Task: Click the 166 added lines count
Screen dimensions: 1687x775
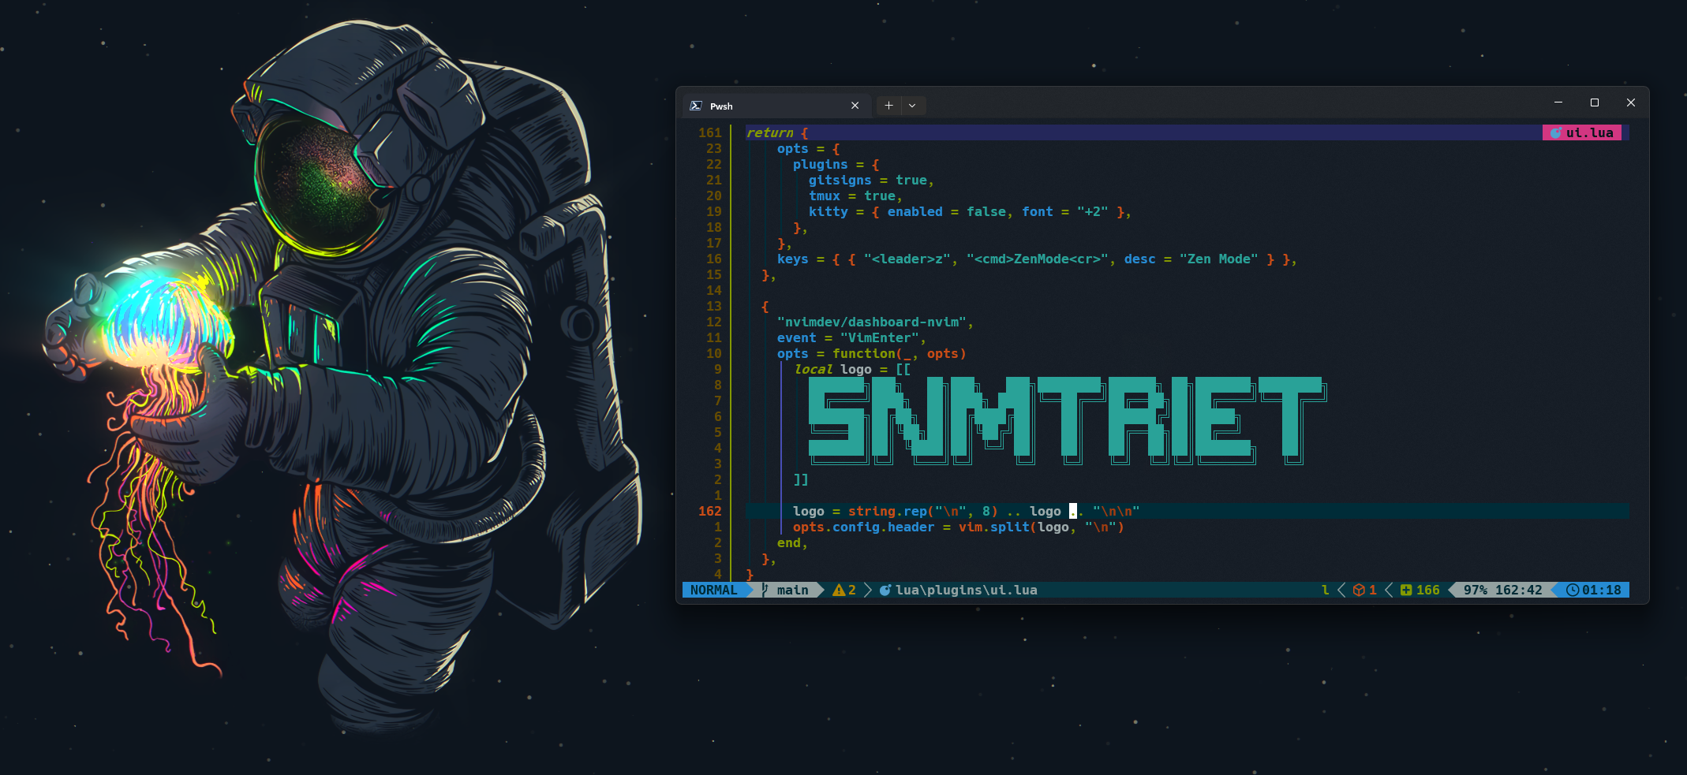Action: pyautogui.click(x=1428, y=590)
